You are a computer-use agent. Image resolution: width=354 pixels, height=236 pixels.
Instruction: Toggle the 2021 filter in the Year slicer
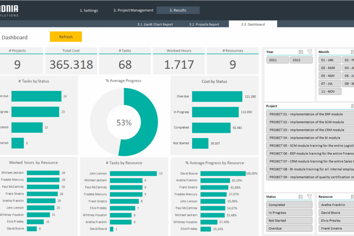pyautogui.click(x=277, y=60)
